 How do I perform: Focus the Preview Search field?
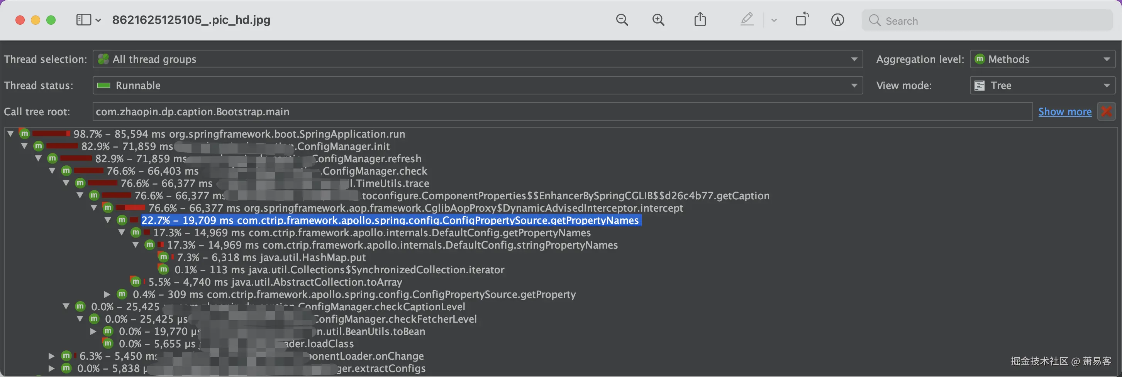(x=987, y=20)
